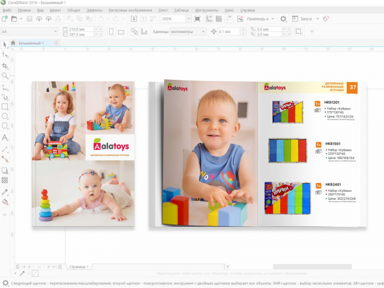Select the Parallel Dimension tool

coord(5,149)
